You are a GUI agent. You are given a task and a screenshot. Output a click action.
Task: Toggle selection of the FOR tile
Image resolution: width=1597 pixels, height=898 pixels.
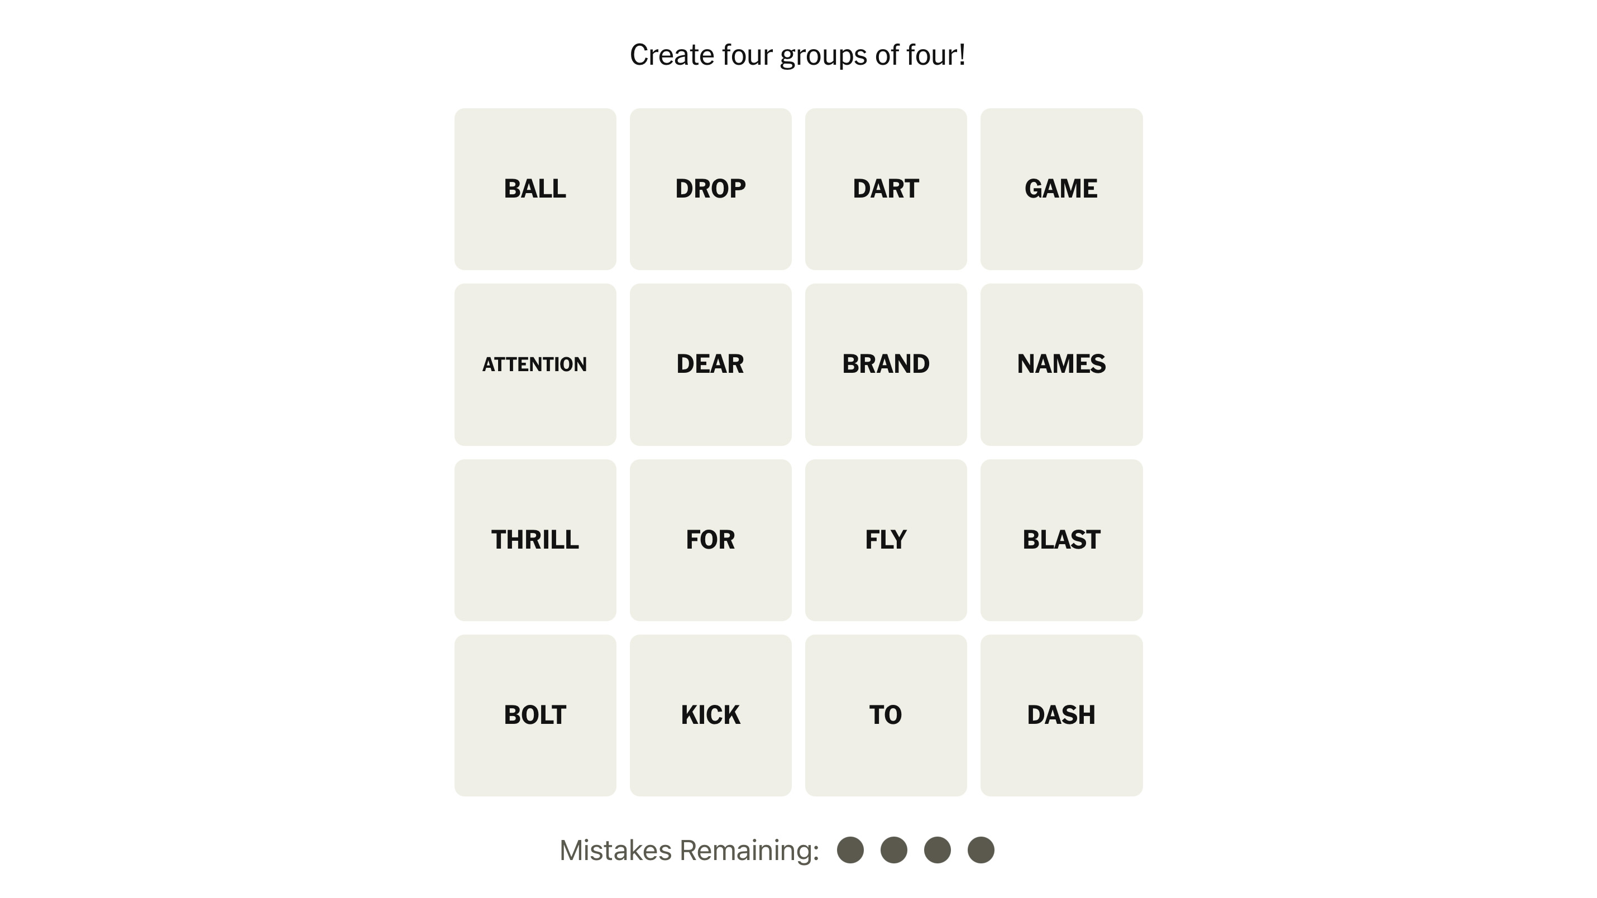click(710, 540)
